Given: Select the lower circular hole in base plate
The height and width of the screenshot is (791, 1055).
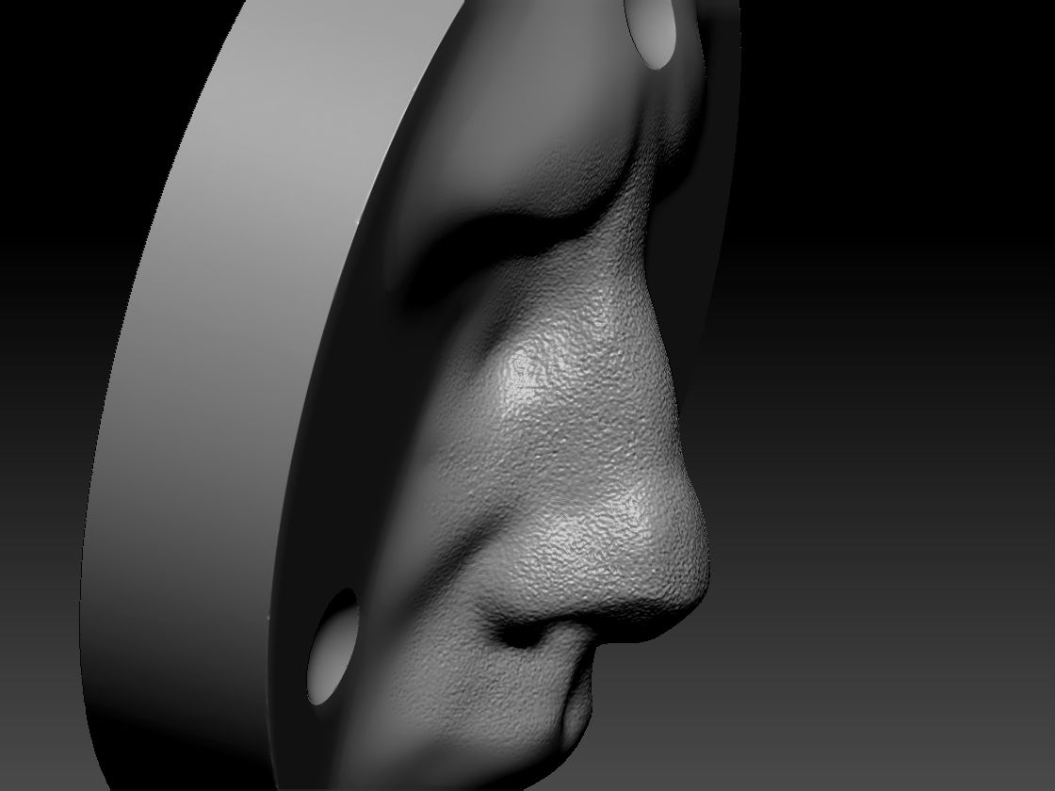Looking at the screenshot, I should coord(333,647).
